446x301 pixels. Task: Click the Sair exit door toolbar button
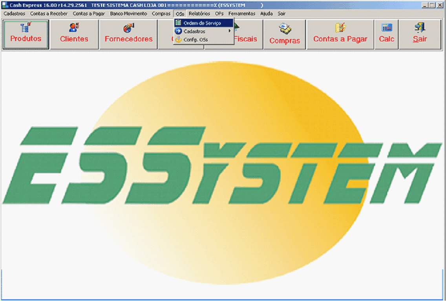click(x=420, y=35)
